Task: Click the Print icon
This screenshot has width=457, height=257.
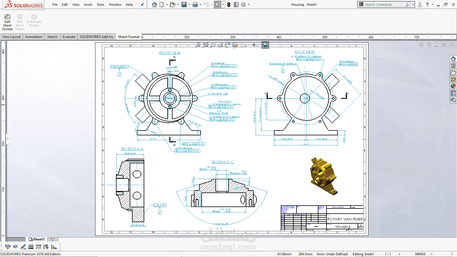Action: point(195,5)
